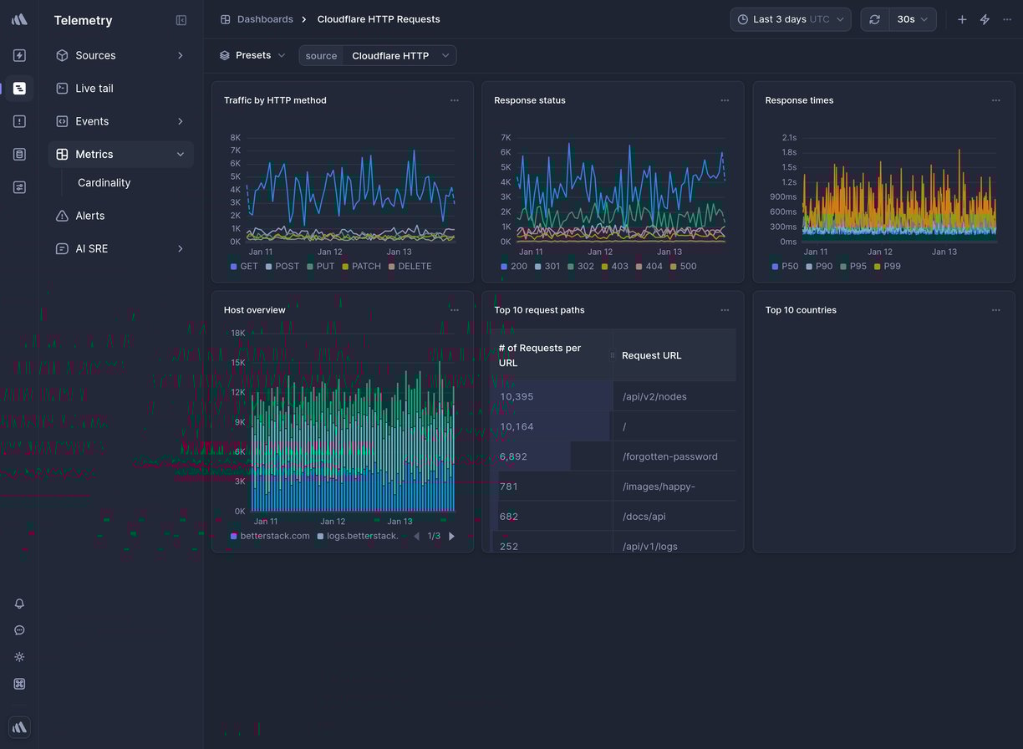Open the Dashboards breadcrumb link

point(266,18)
